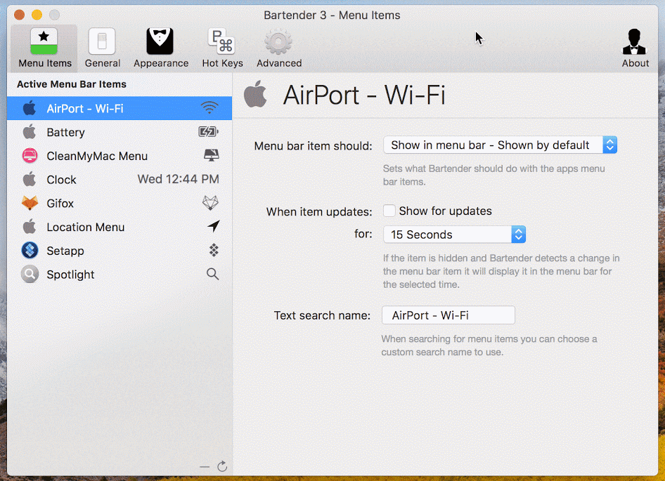Open the Appearance tab with tuxedo icon
Viewport: 665px width, 481px height.
(x=161, y=48)
